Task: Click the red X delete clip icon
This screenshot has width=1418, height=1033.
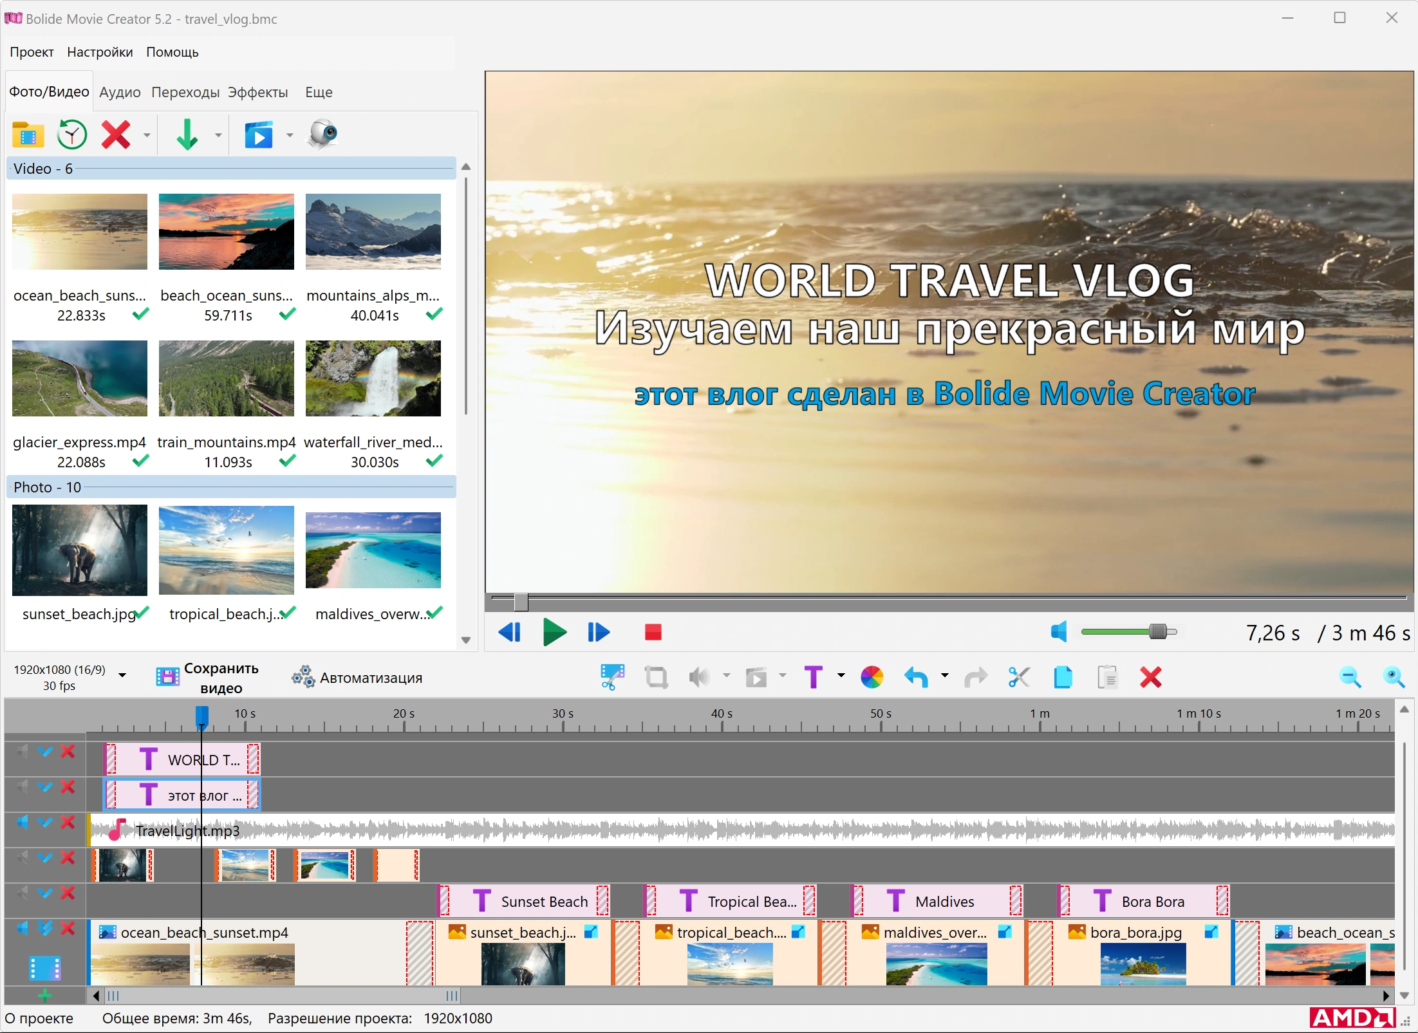Action: [1151, 677]
